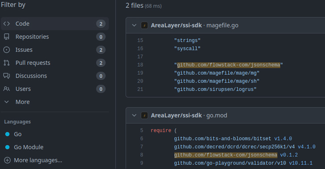The width and height of the screenshot is (325, 169).
Task: Expand the More filters chevron
Action: [x=6, y=102]
